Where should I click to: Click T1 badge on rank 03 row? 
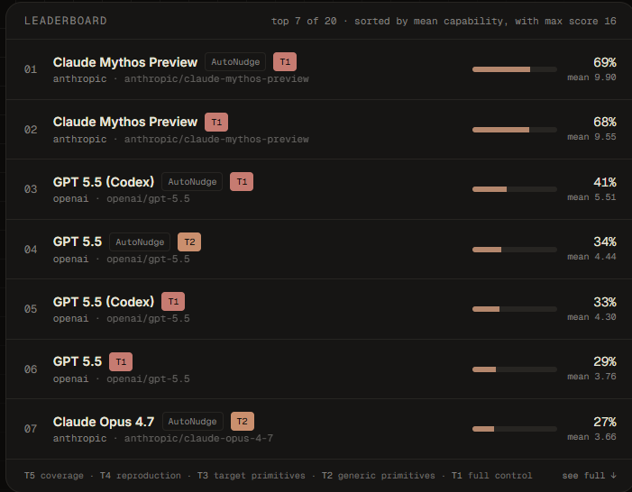pos(242,182)
